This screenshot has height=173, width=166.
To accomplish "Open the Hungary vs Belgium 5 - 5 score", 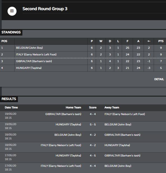I will [93, 125].
